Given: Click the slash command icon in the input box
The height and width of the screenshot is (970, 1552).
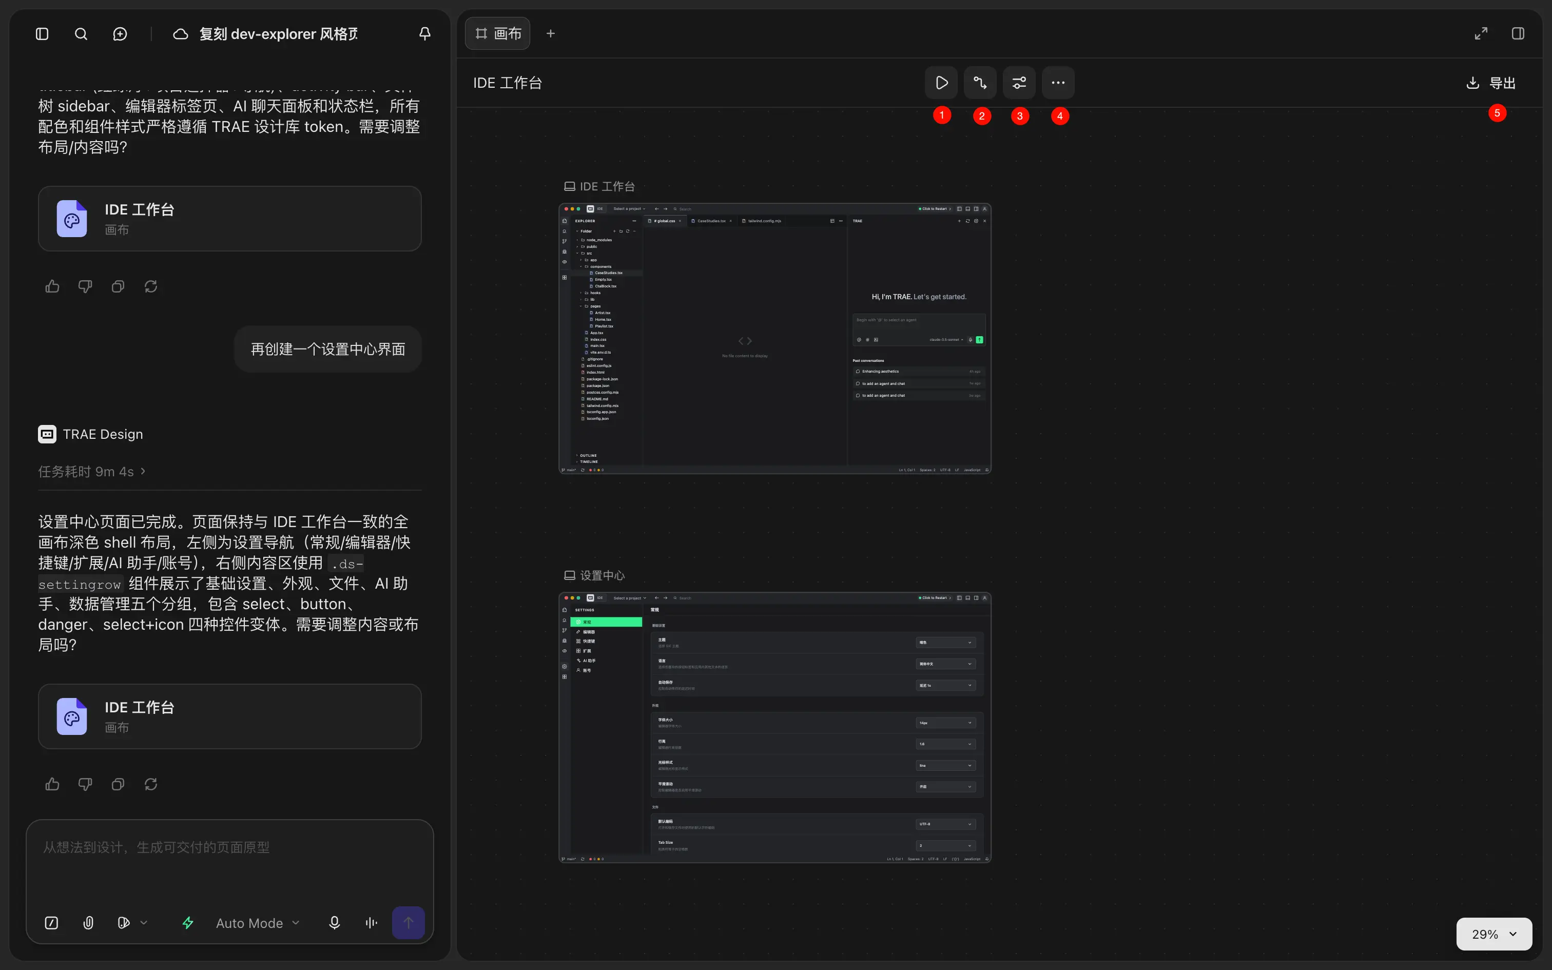Looking at the screenshot, I should pyautogui.click(x=51, y=923).
